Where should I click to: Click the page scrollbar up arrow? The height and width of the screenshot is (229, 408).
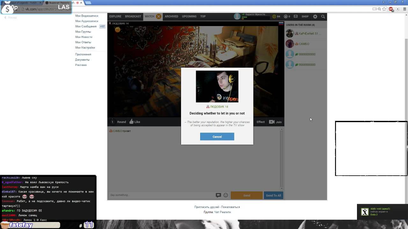coord(406,15)
